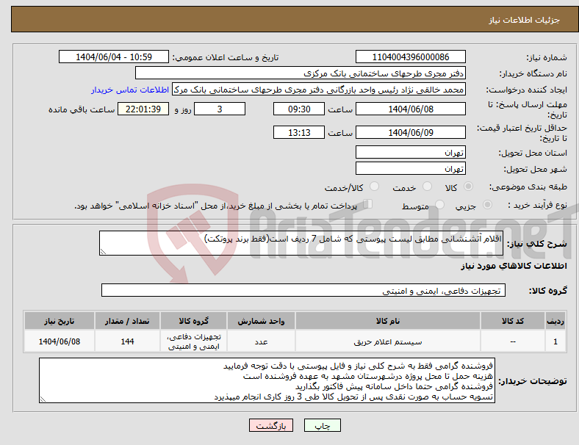The height and width of the screenshot is (445, 579).
Task: Click the general need description text area
Action: coord(301,243)
